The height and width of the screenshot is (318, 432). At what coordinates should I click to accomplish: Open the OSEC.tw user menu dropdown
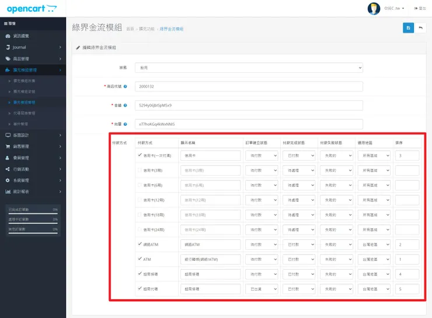coord(394,9)
